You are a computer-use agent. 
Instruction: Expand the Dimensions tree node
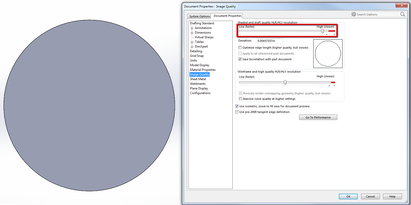(x=192, y=33)
